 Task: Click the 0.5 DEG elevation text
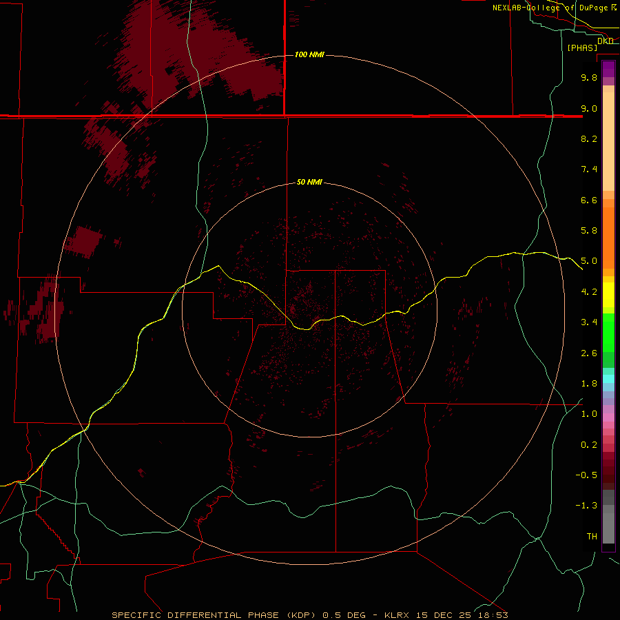pyautogui.click(x=346, y=615)
